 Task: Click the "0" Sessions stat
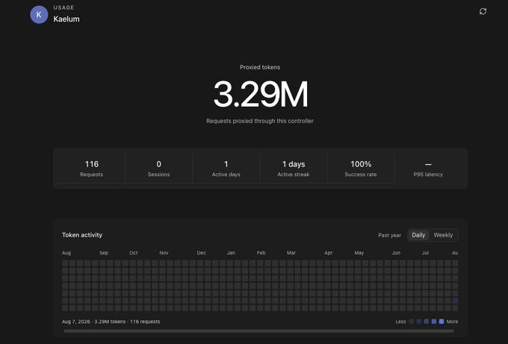(158, 164)
